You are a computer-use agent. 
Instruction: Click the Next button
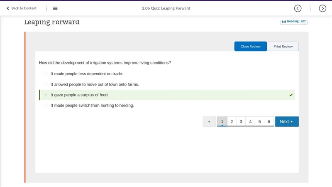click(x=287, y=121)
